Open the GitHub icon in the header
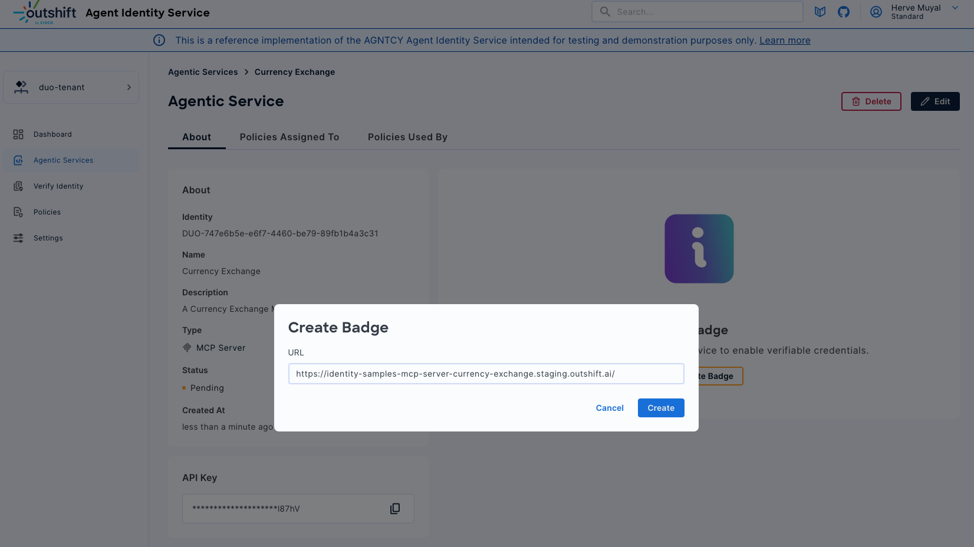The height and width of the screenshot is (547, 974). [844, 11]
